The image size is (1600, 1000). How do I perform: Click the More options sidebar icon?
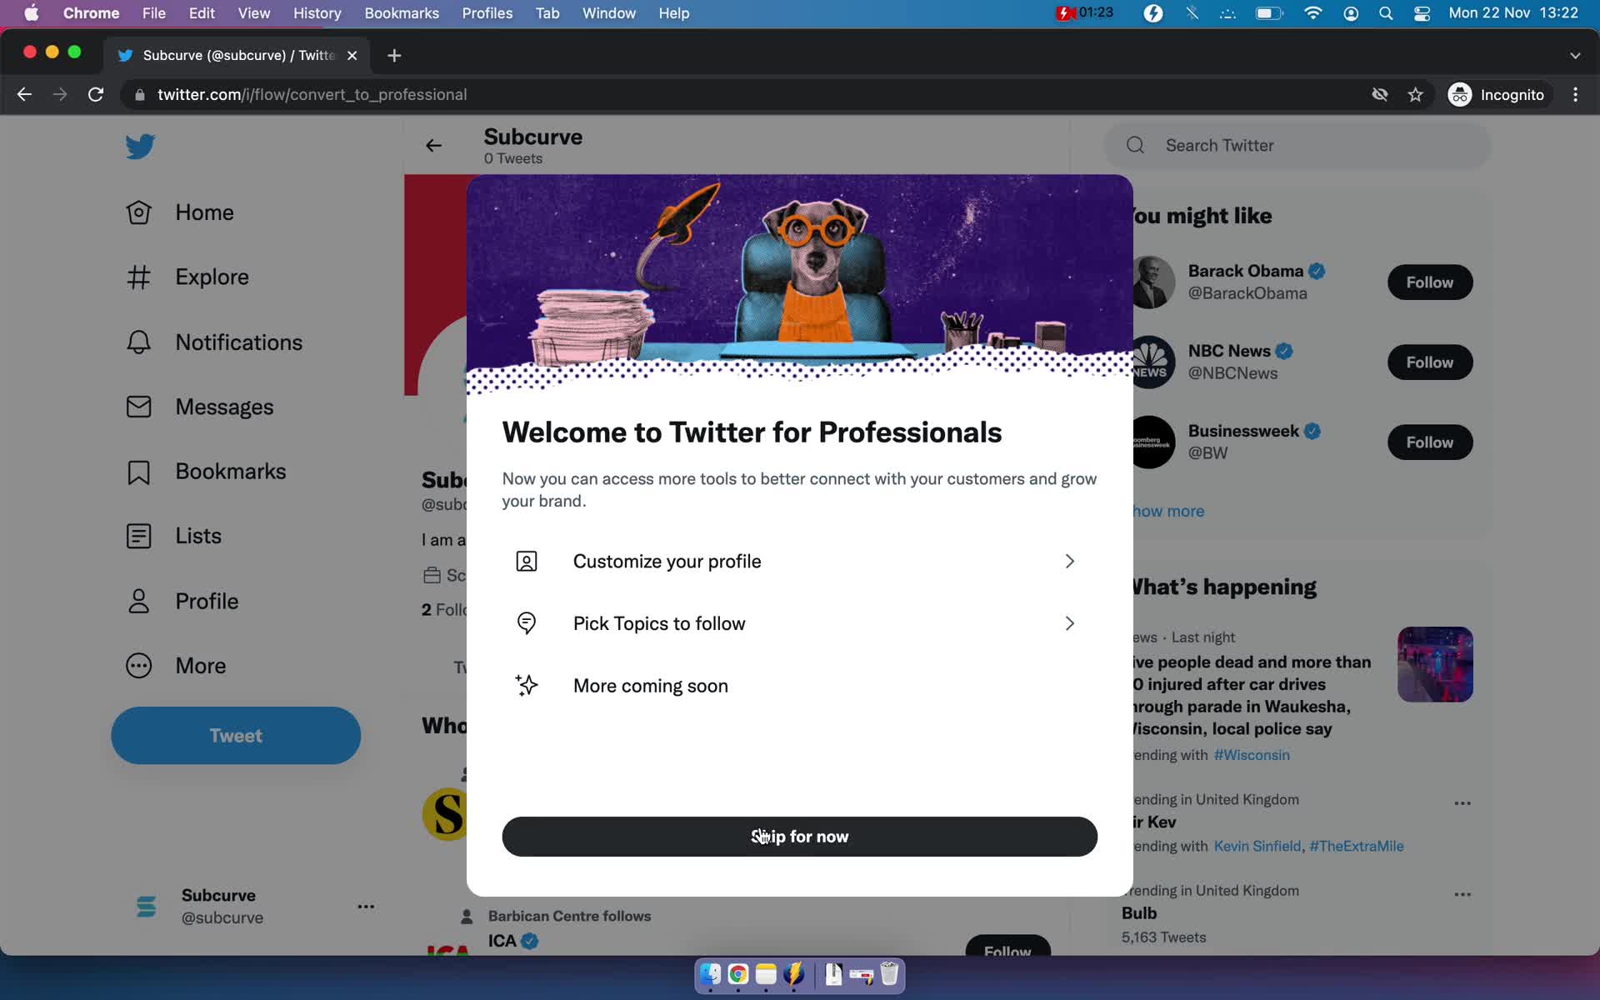[138, 663]
